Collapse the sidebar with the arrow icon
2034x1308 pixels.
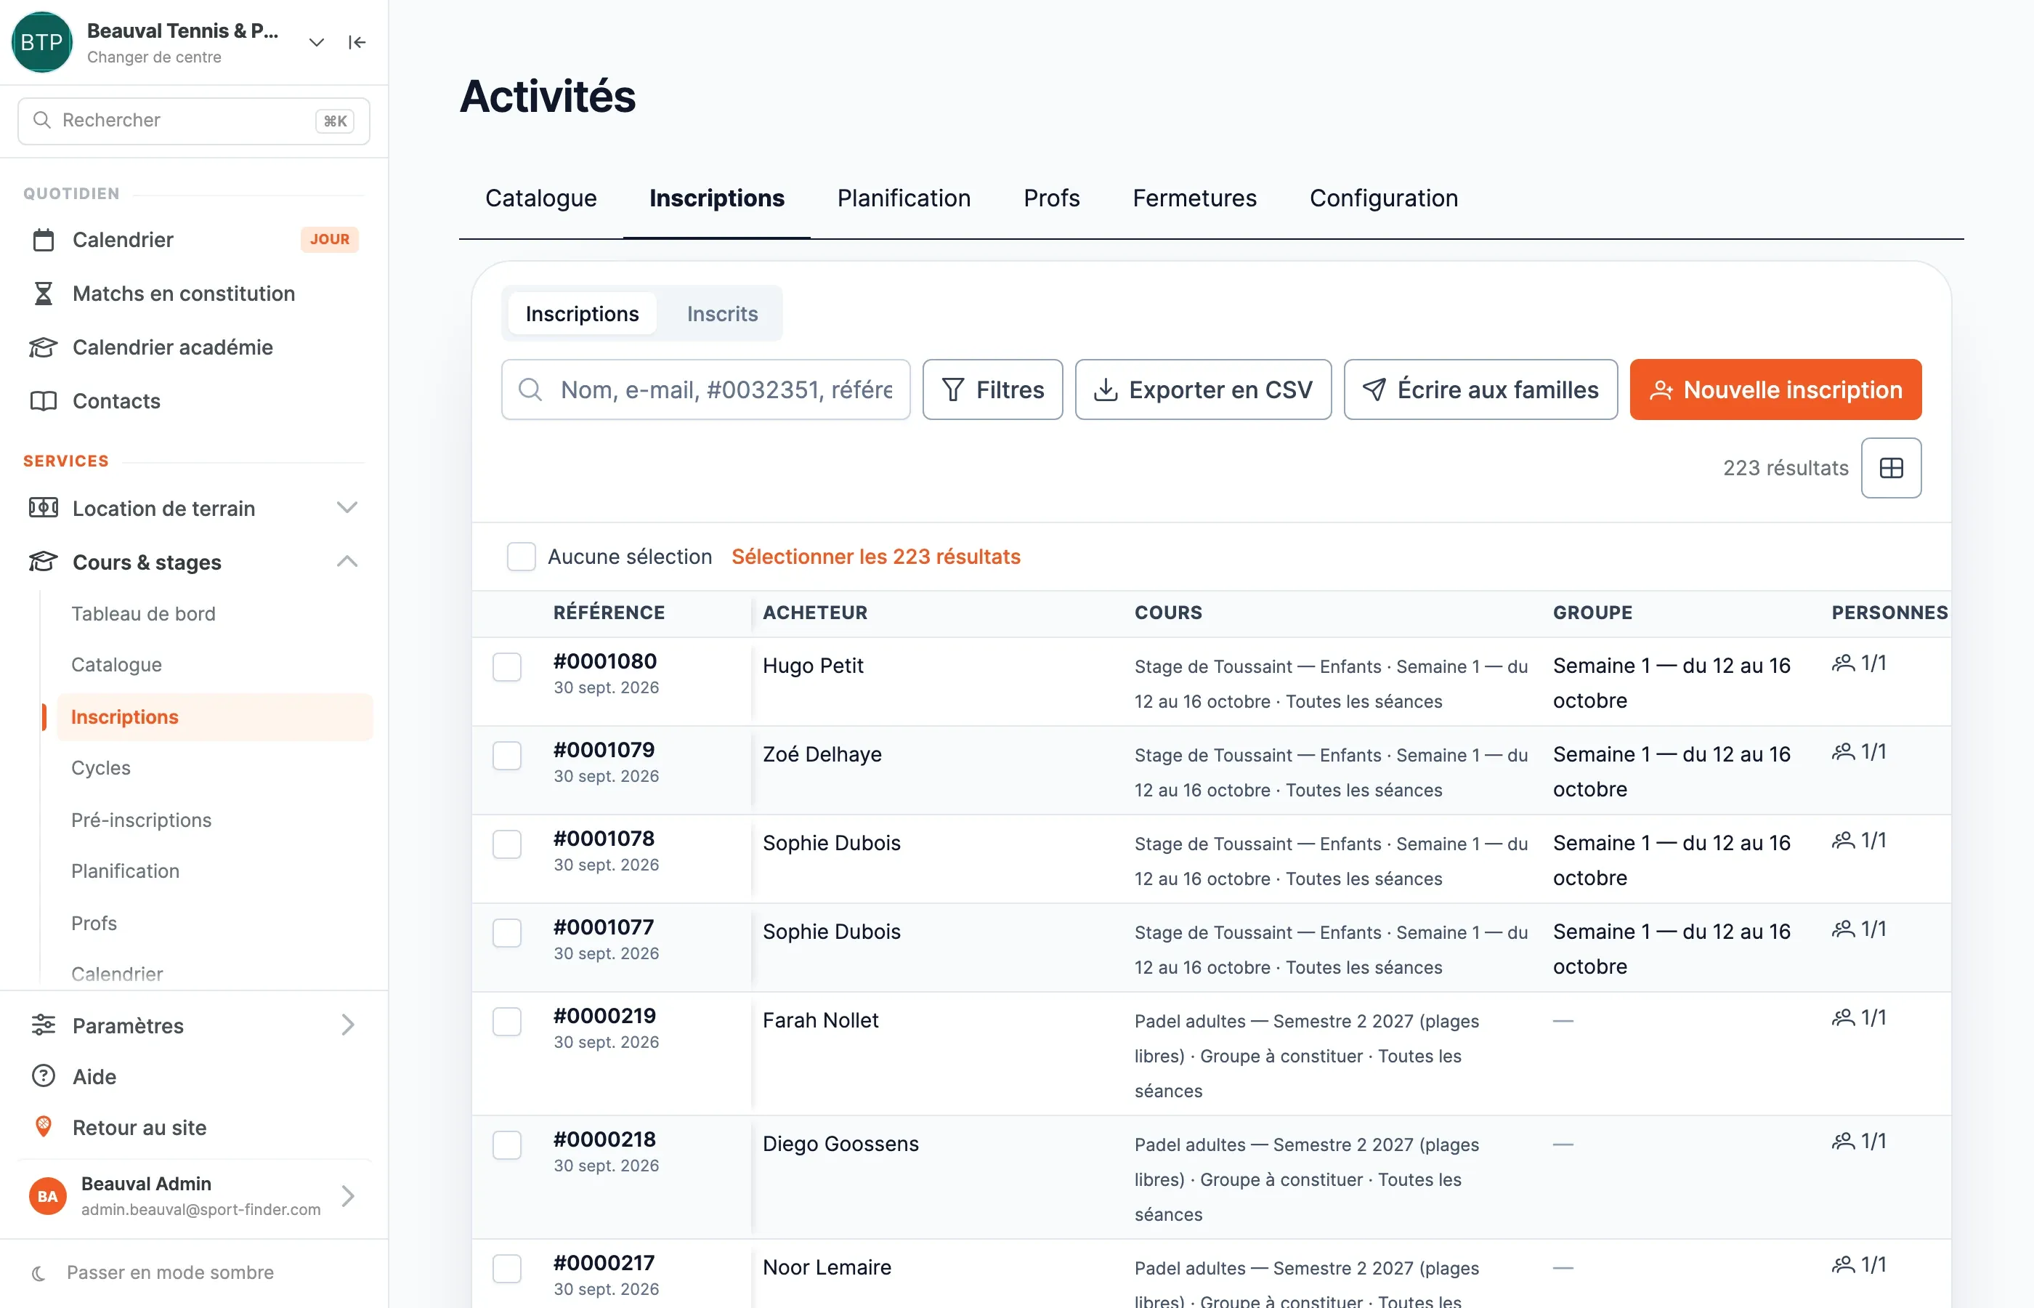click(x=357, y=42)
